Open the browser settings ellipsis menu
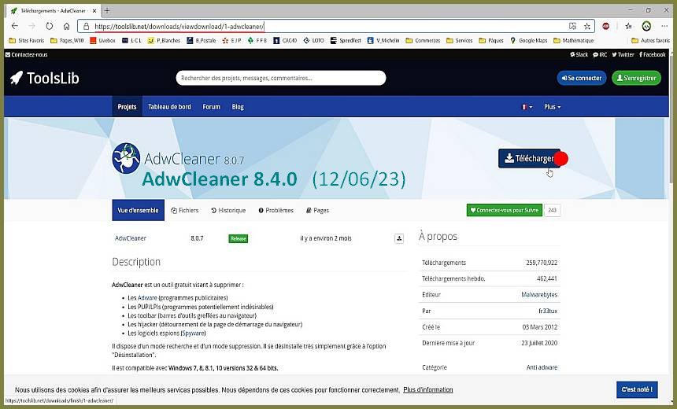677x409 pixels. click(x=664, y=26)
